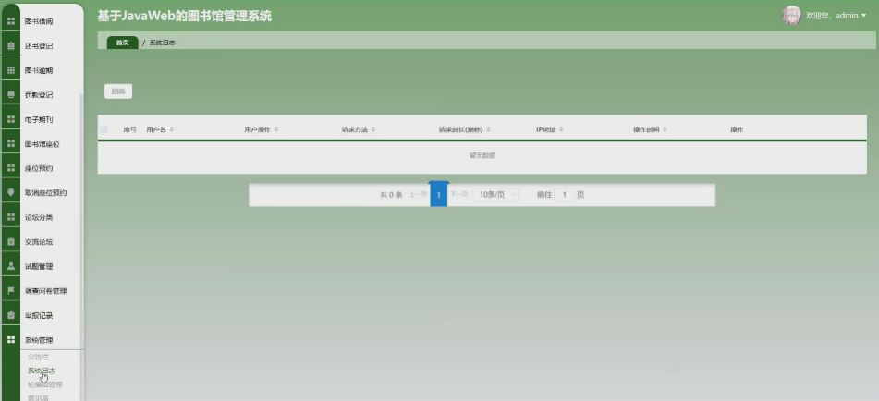
Task: Open the 10条/页 page size dropdown
Action: (x=495, y=195)
